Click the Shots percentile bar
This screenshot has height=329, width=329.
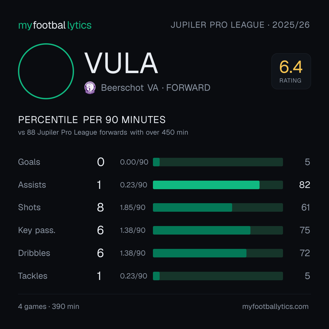click(x=218, y=207)
